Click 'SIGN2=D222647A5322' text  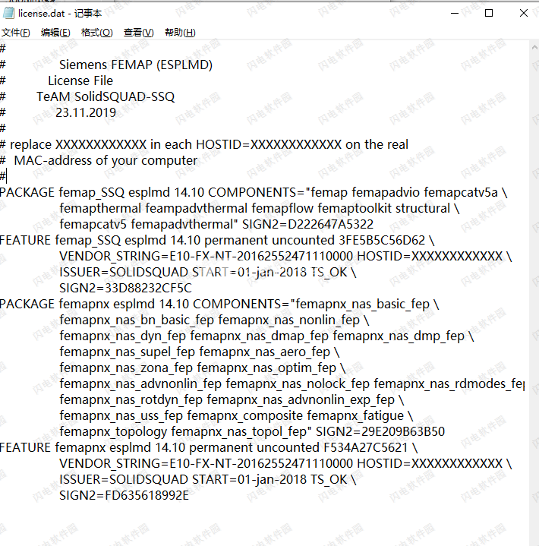307,224
